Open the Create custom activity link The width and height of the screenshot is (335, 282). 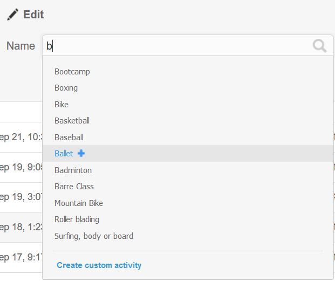pyautogui.click(x=99, y=265)
